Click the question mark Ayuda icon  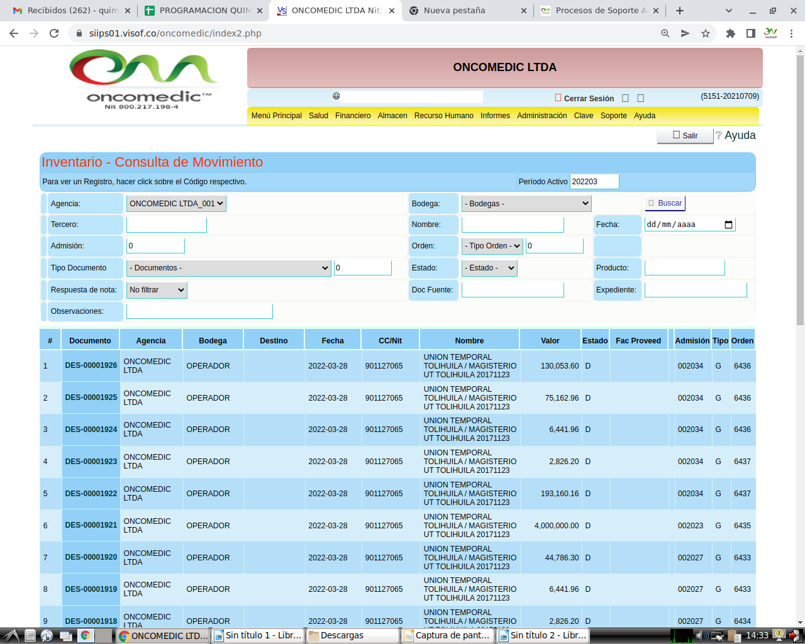(719, 136)
